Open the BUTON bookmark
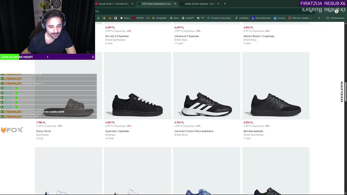This screenshot has width=347, height=195. (138, 18)
